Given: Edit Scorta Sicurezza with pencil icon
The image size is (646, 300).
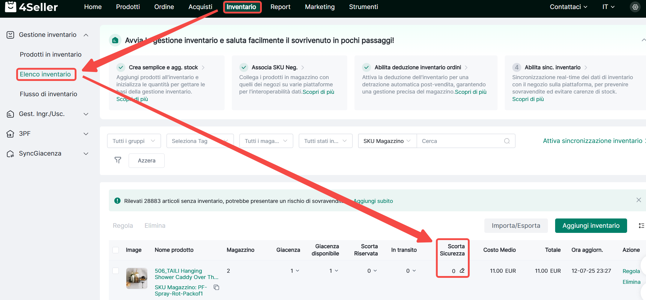Looking at the screenshot, I should [462, 271].
